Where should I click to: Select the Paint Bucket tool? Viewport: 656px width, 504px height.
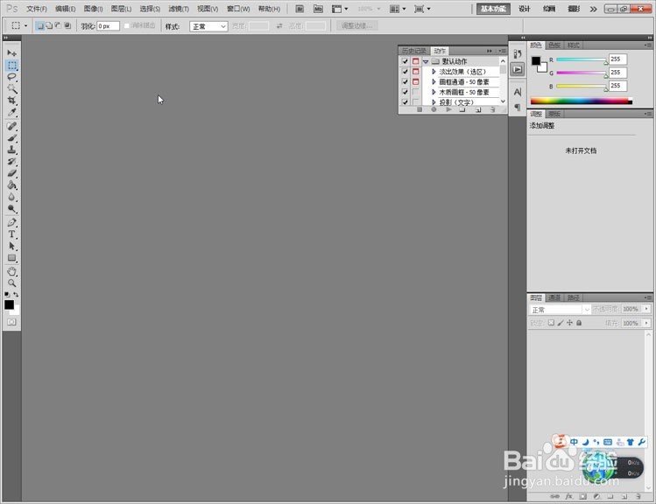tap(11, 185)
